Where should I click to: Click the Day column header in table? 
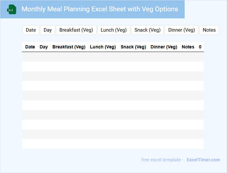coord(44,47)
